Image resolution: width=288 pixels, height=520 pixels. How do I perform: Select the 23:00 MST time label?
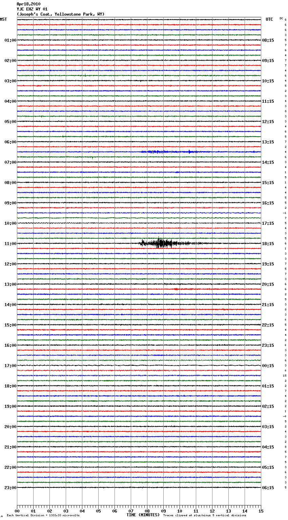[10, 488]
